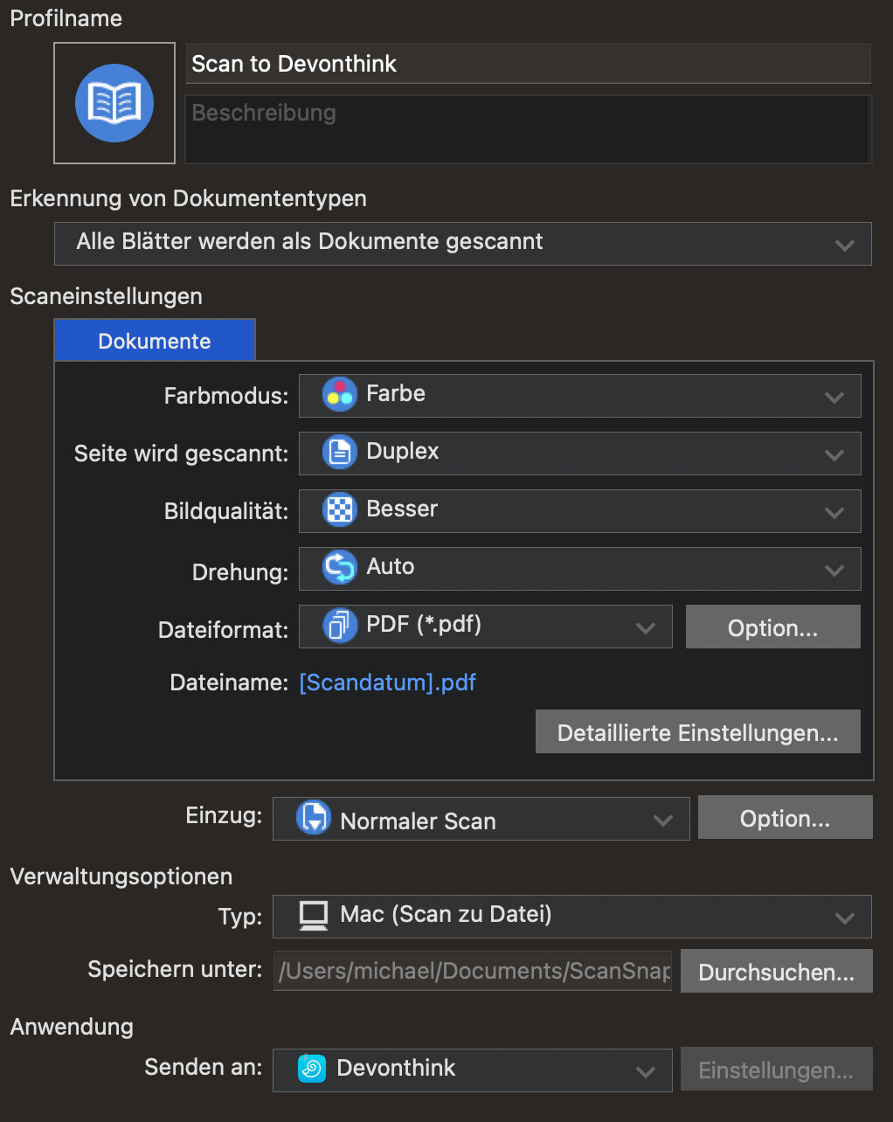The height and width of the screenshot is (1122, 893).
Task: Click the Besser image quality icon
Action: coord(339,510)
